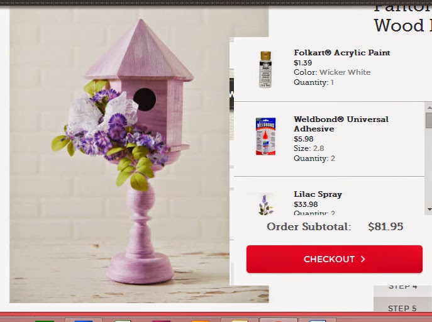Open the Lilac Spray product image
The height and width of the screenshot is (322, 432).
click(266, 204)
